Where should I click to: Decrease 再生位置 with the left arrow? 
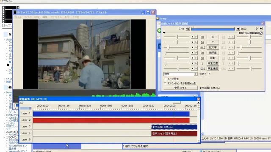(193, 63)
